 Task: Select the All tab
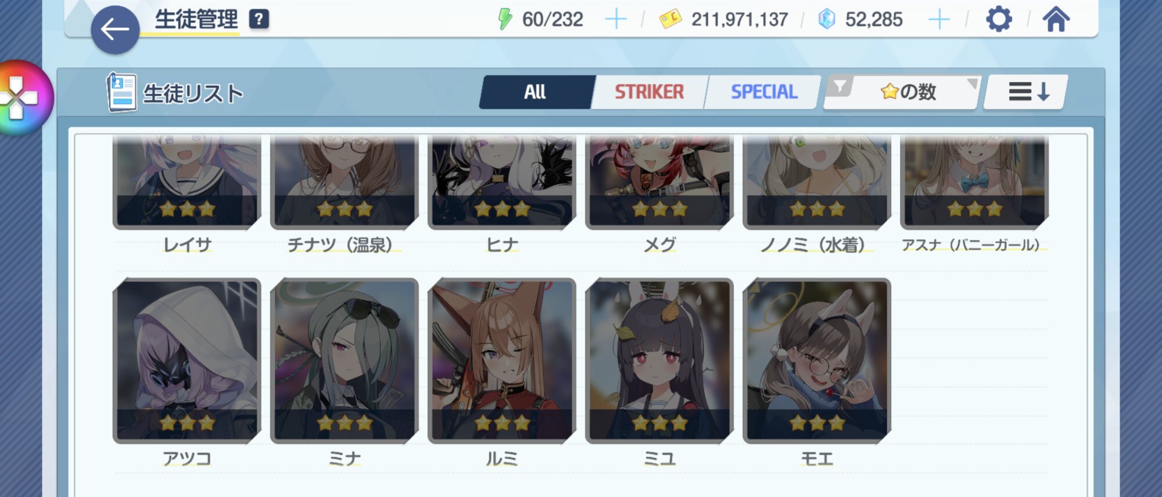[535, 92]
